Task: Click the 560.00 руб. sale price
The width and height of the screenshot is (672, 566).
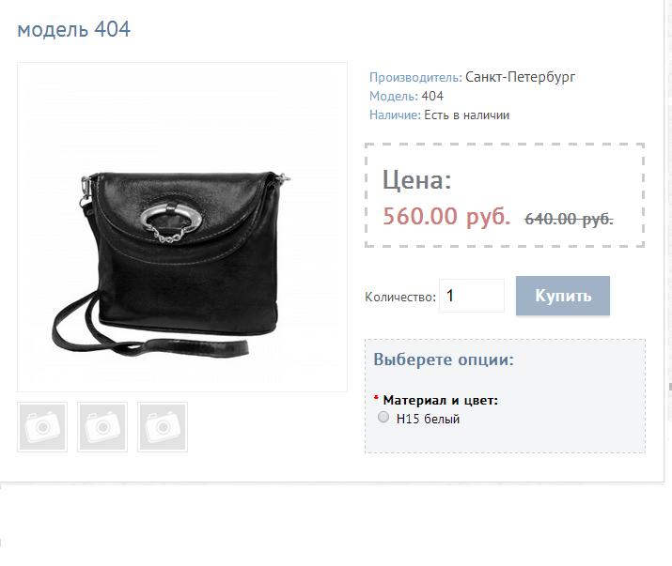Action: pyautogui.click(x=446, y=216)
